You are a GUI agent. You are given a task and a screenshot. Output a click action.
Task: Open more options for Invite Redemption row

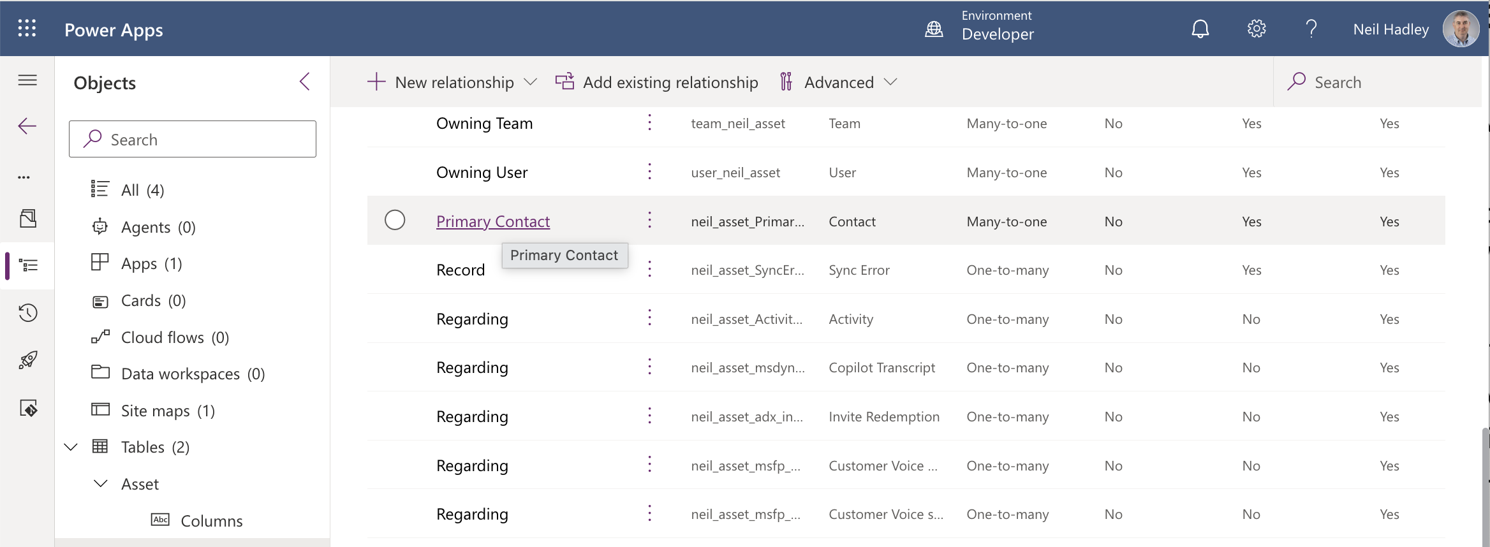coord(649,416)
